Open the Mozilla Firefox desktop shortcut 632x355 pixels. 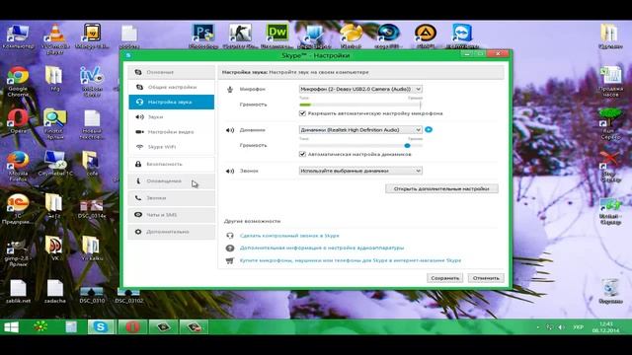tap(18, 166)
